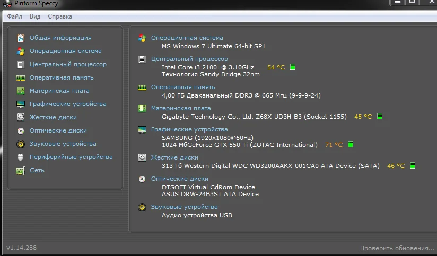Click the hard drive icon in the summary panel
This screenshot has height=256, width=437.
(x=142, y=157)
